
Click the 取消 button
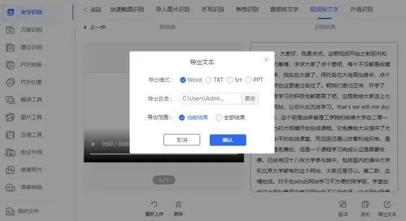coord(182,140)
